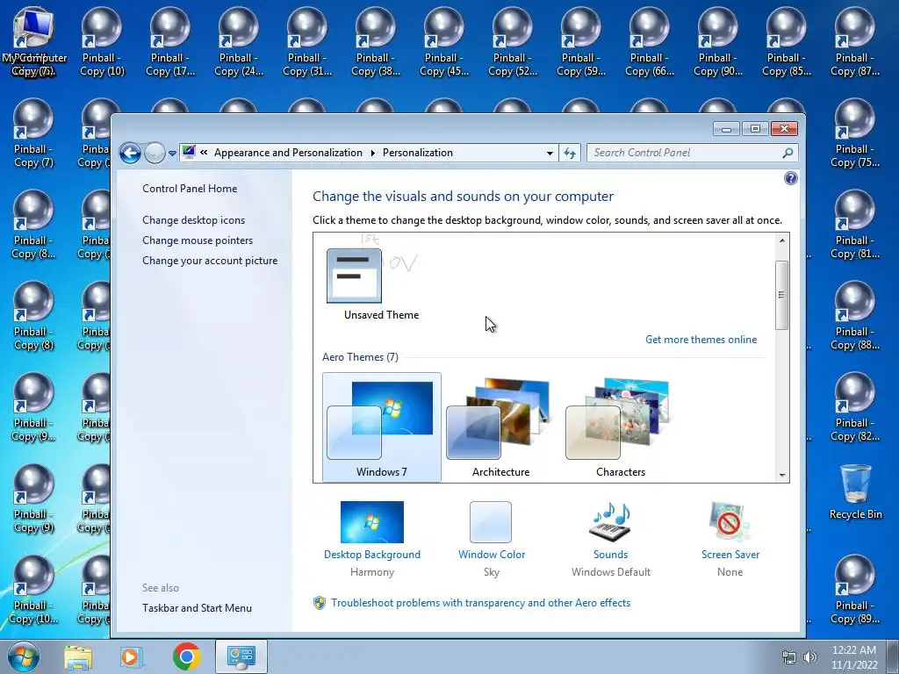Open Taskbar and Start Menu link
This screenshot has width=899, height=674.
click(x=198, y=608)
